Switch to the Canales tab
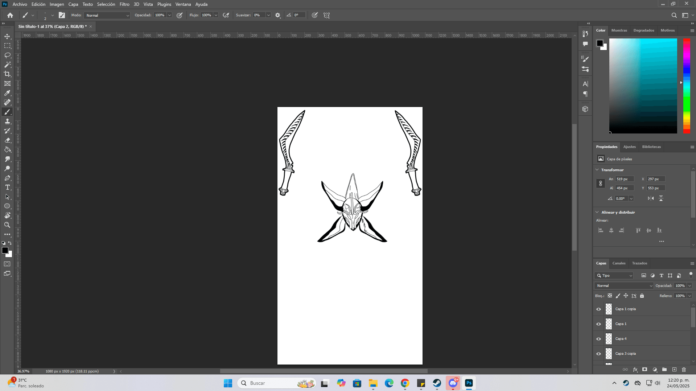This screenshot has height=391, width=696. point(619,263)
